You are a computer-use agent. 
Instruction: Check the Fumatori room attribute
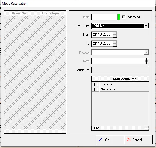(96, 84)
